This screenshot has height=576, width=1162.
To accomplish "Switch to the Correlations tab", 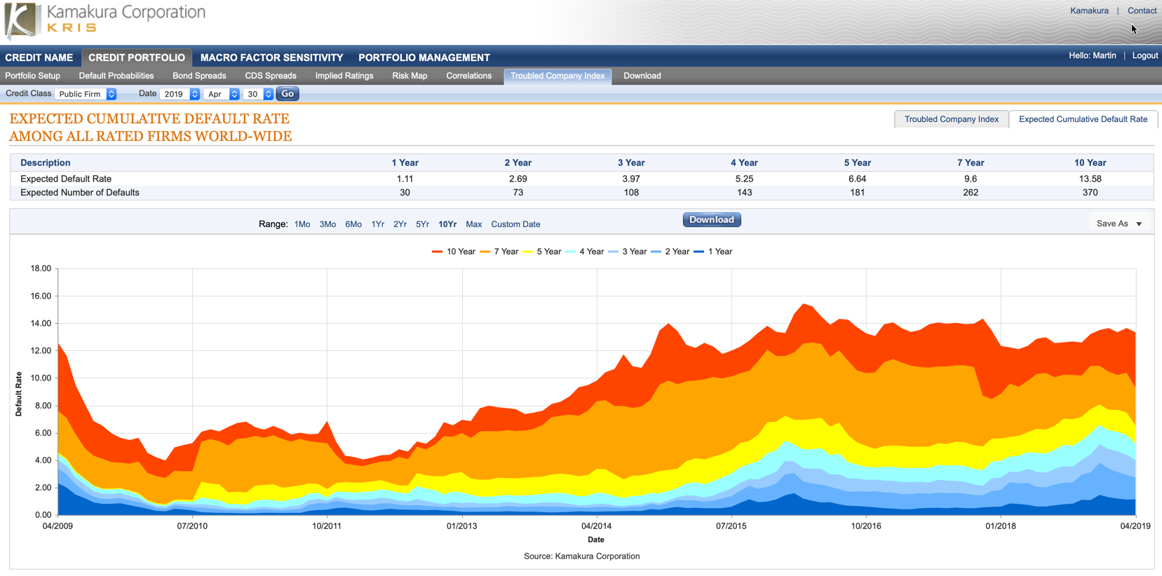I will (469, 76).
